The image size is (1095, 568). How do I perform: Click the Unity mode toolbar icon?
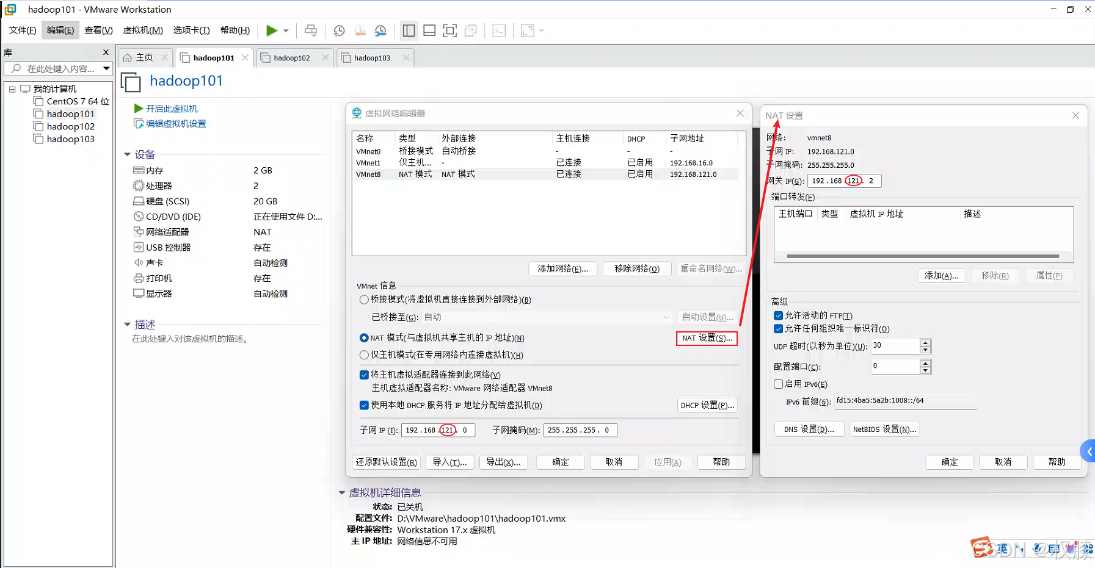(x=471, y=31)
